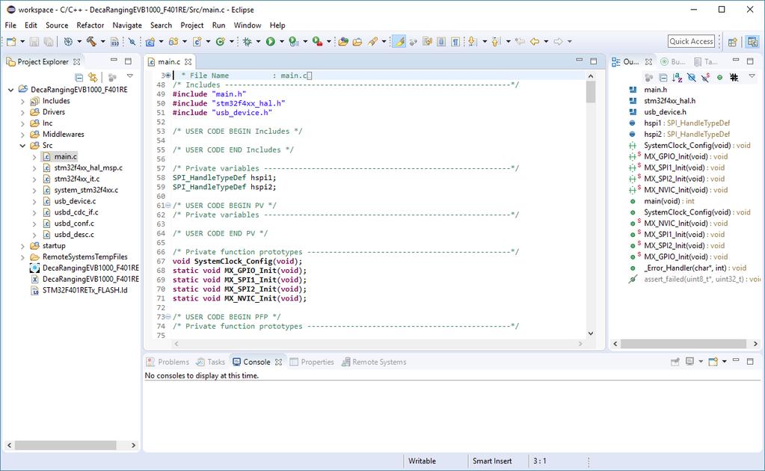Click the C/C++ perspective button
Image resolution: width=765 pixels, height=471 pixels.
tap(753, 42)
